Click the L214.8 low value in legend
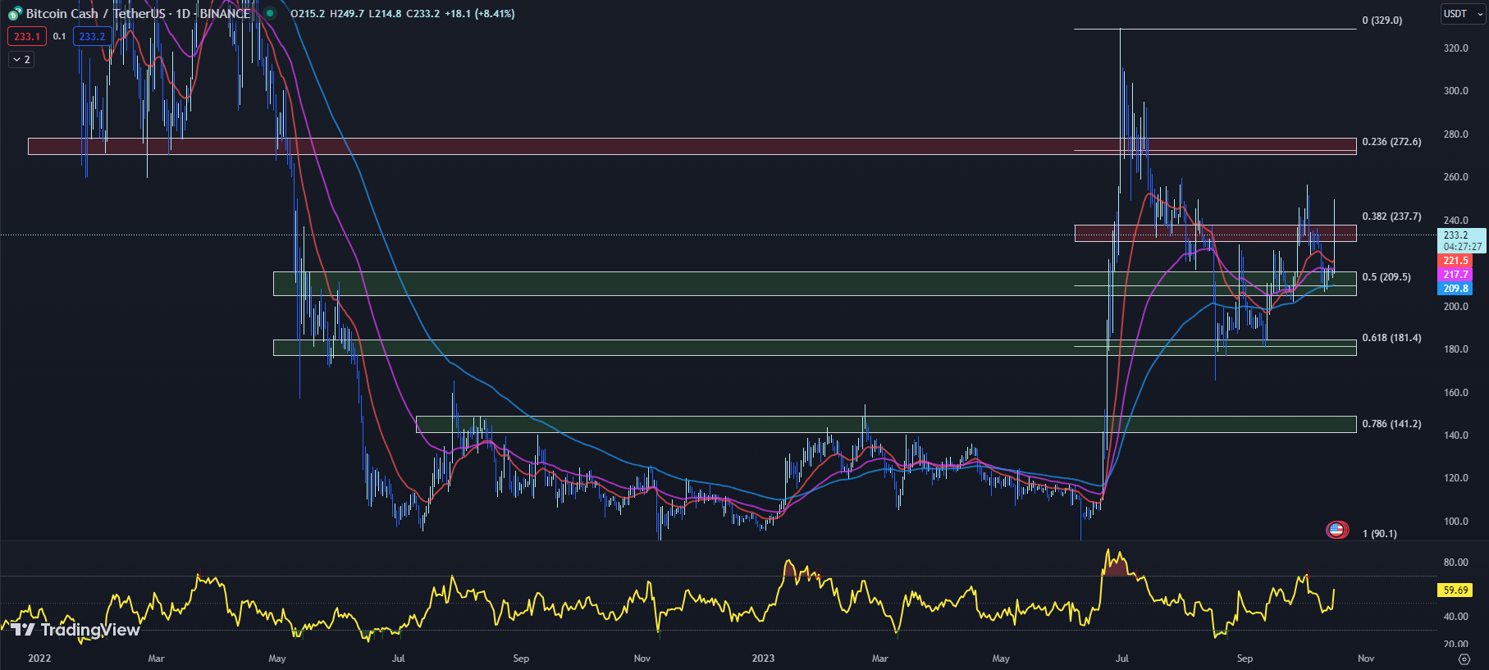This screenshot has width=1489, height=670. [x=385, y=14]
